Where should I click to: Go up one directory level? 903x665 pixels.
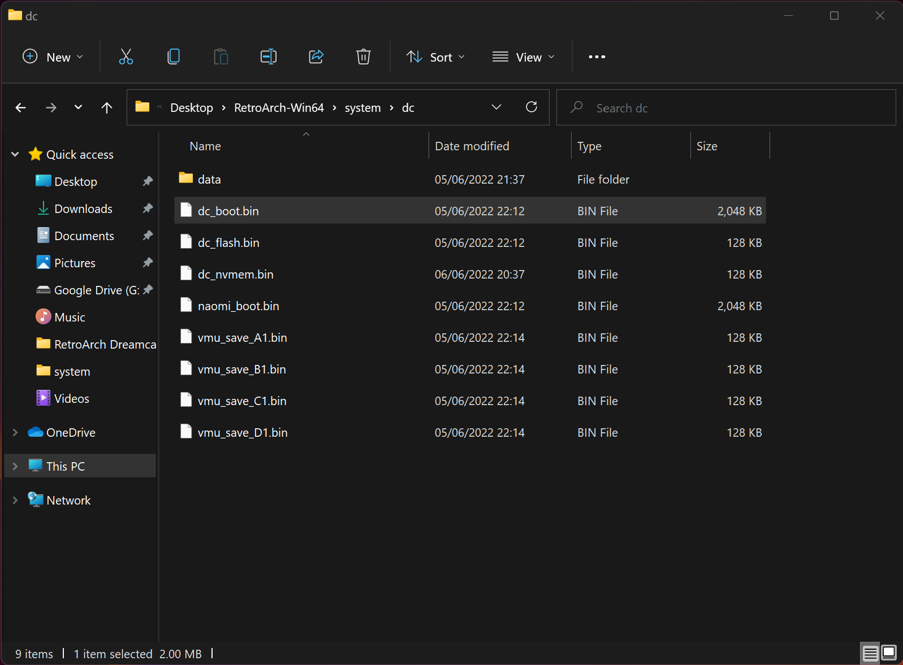point(107,107)
